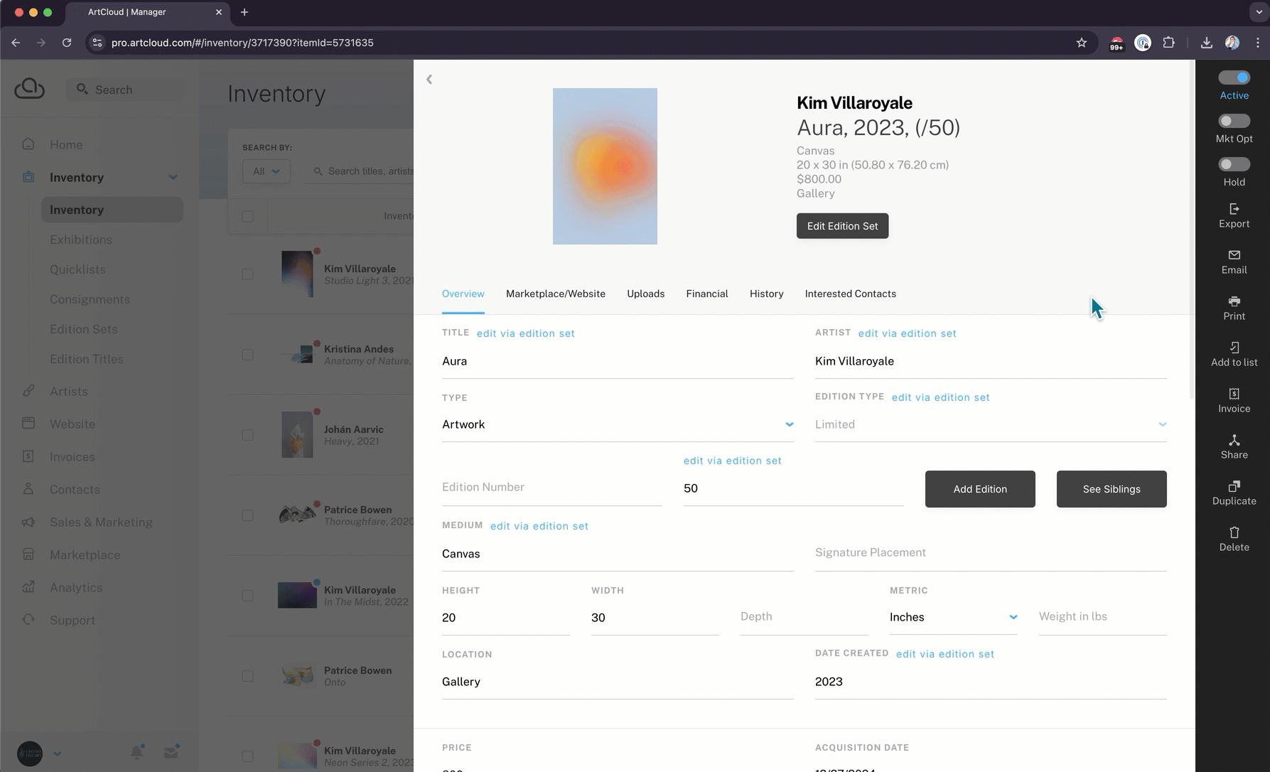Click the Invoice icon
This screenshot has height=772, width=1270.
coord(1234,393)
